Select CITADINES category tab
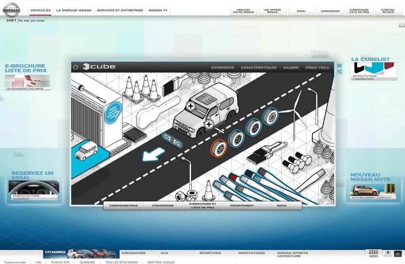Image resolution: width=405 pixels, height=264 pixels. (55, 252)
